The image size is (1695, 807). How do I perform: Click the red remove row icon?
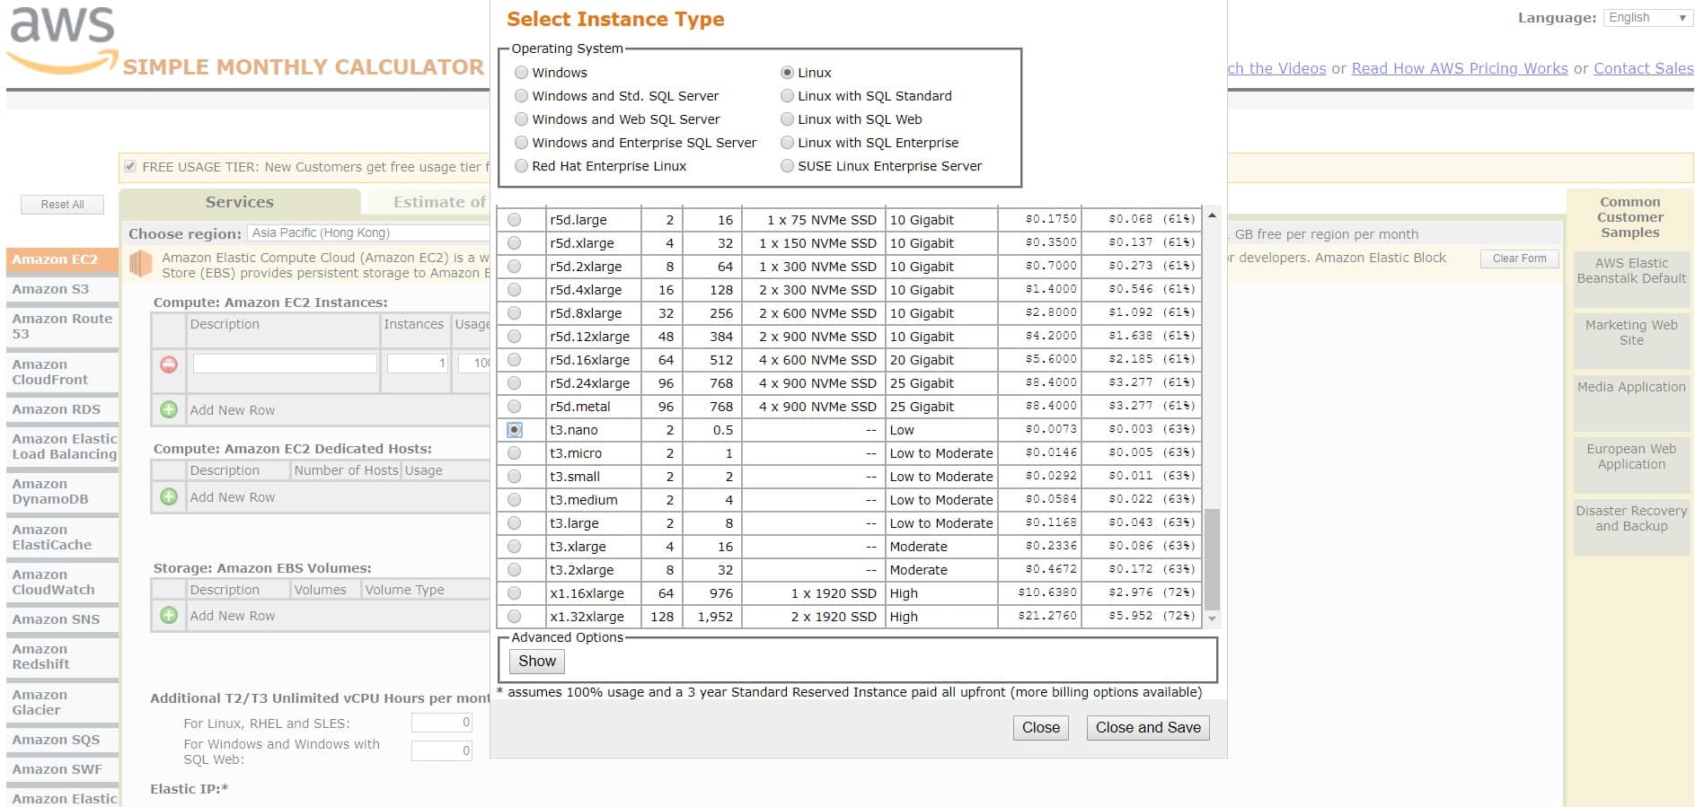point(169,364)
